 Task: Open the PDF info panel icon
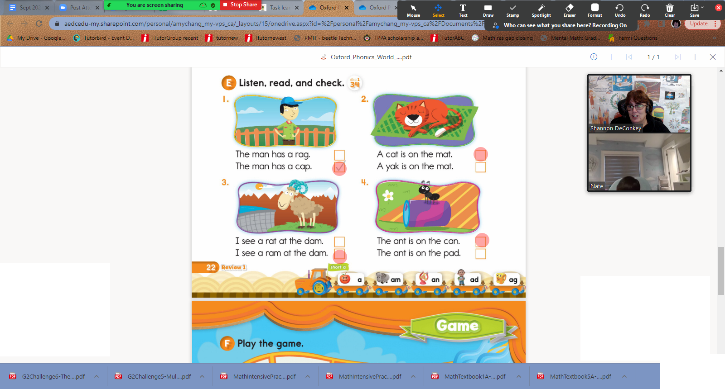click(594, 57)
